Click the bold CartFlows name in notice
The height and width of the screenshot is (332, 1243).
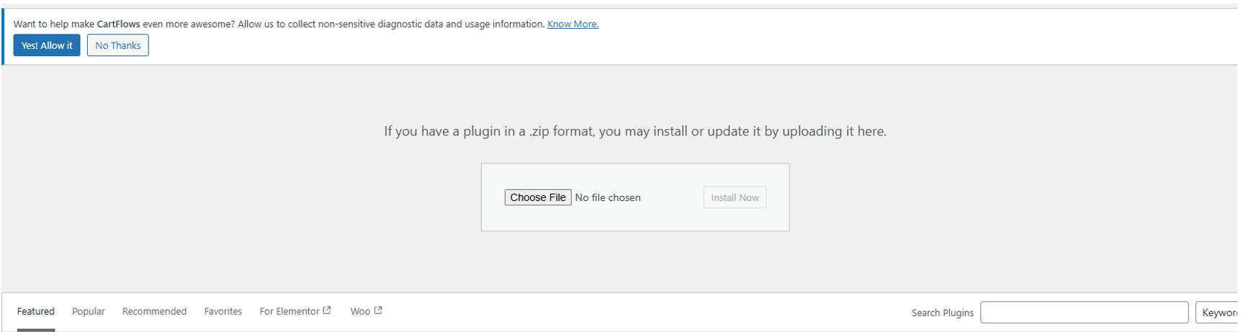click(118, 24)
